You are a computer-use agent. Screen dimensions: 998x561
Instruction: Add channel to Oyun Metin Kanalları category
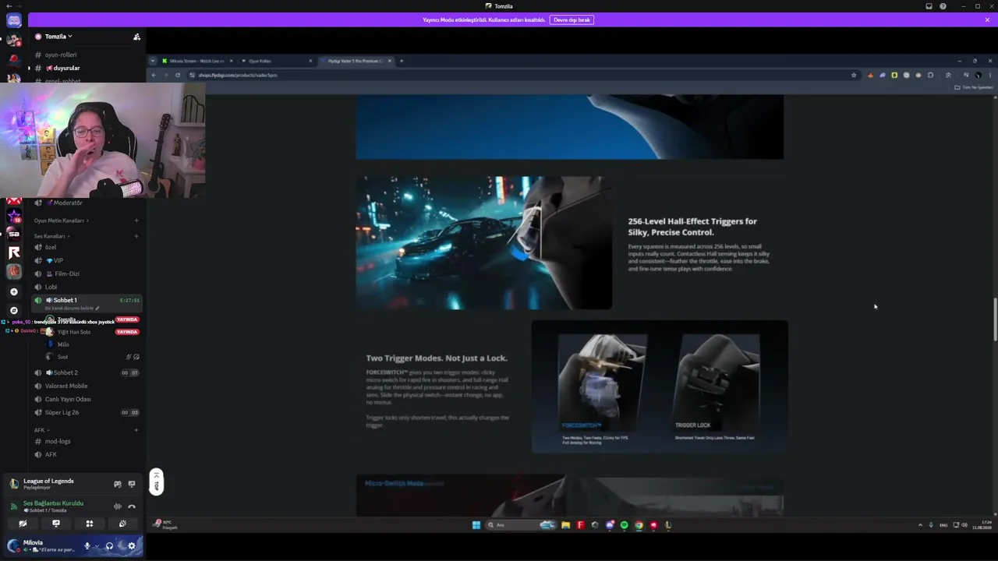(136, 221)
